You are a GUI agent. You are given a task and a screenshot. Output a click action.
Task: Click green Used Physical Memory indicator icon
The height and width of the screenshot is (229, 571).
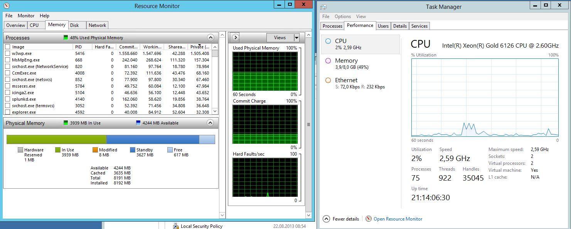(x=66, y=38)
